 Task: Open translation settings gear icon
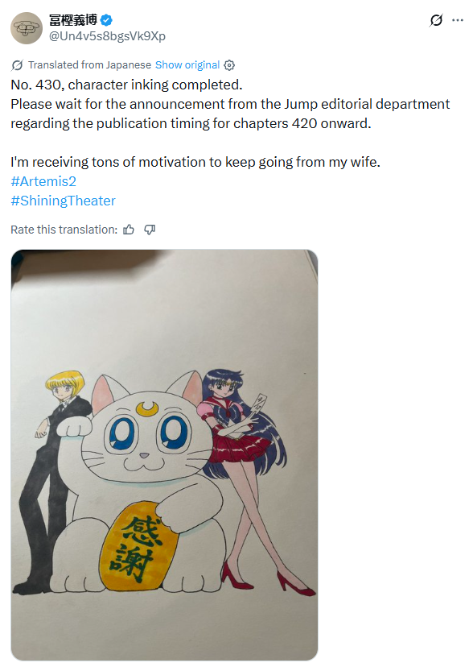(229, 65)
